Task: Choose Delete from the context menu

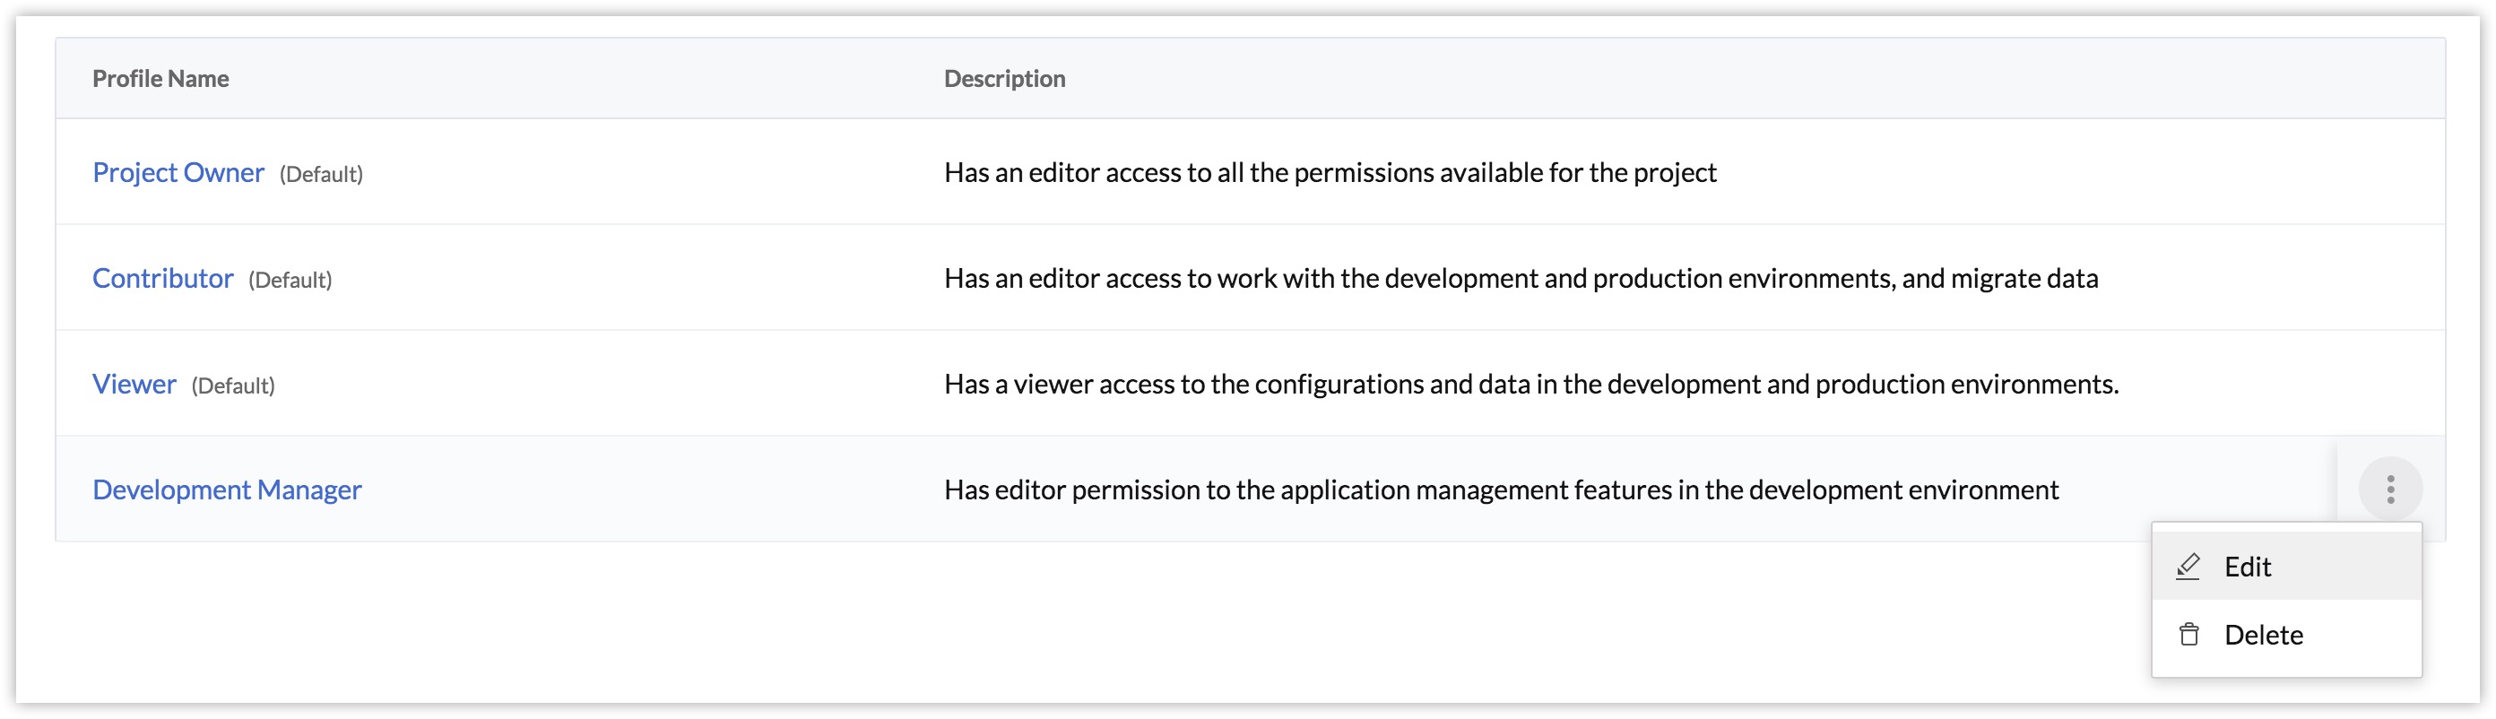Action: tap(2263, 635)
